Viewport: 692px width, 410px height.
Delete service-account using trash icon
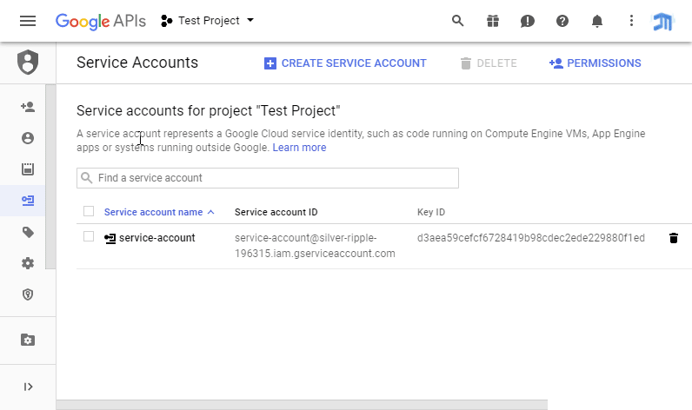click(x=673, y=238)
